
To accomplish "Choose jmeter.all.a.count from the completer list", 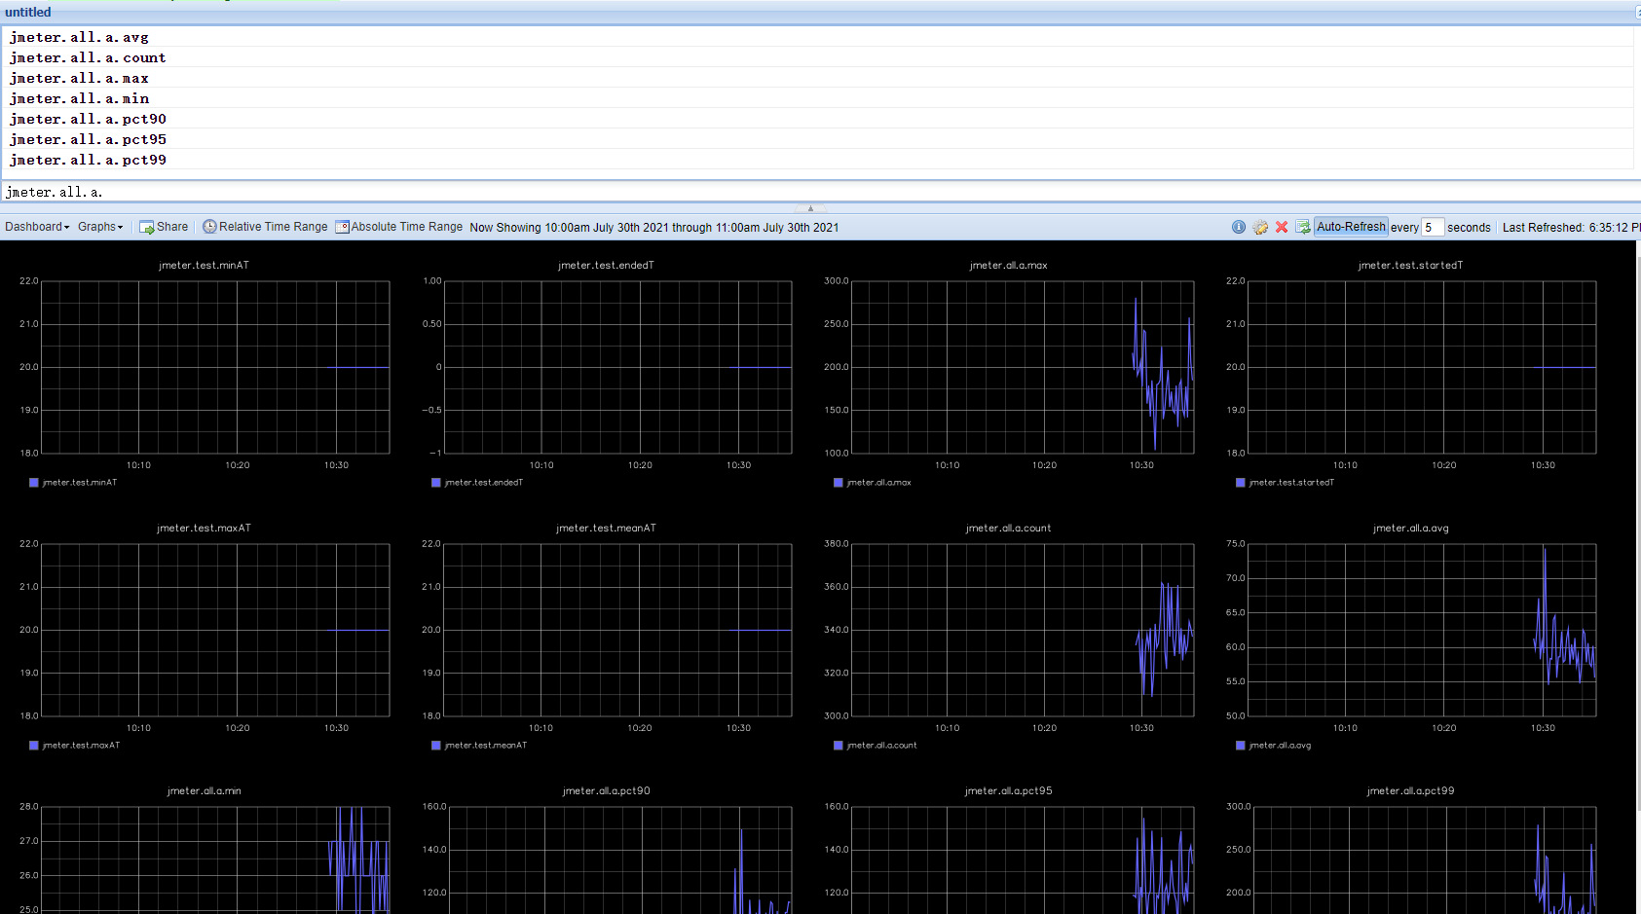I will tap(88, 57).
